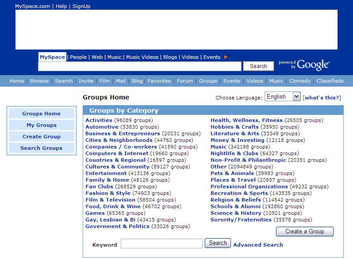Open the Music groups category
This screenshot has height=259, width=353.
219,147
